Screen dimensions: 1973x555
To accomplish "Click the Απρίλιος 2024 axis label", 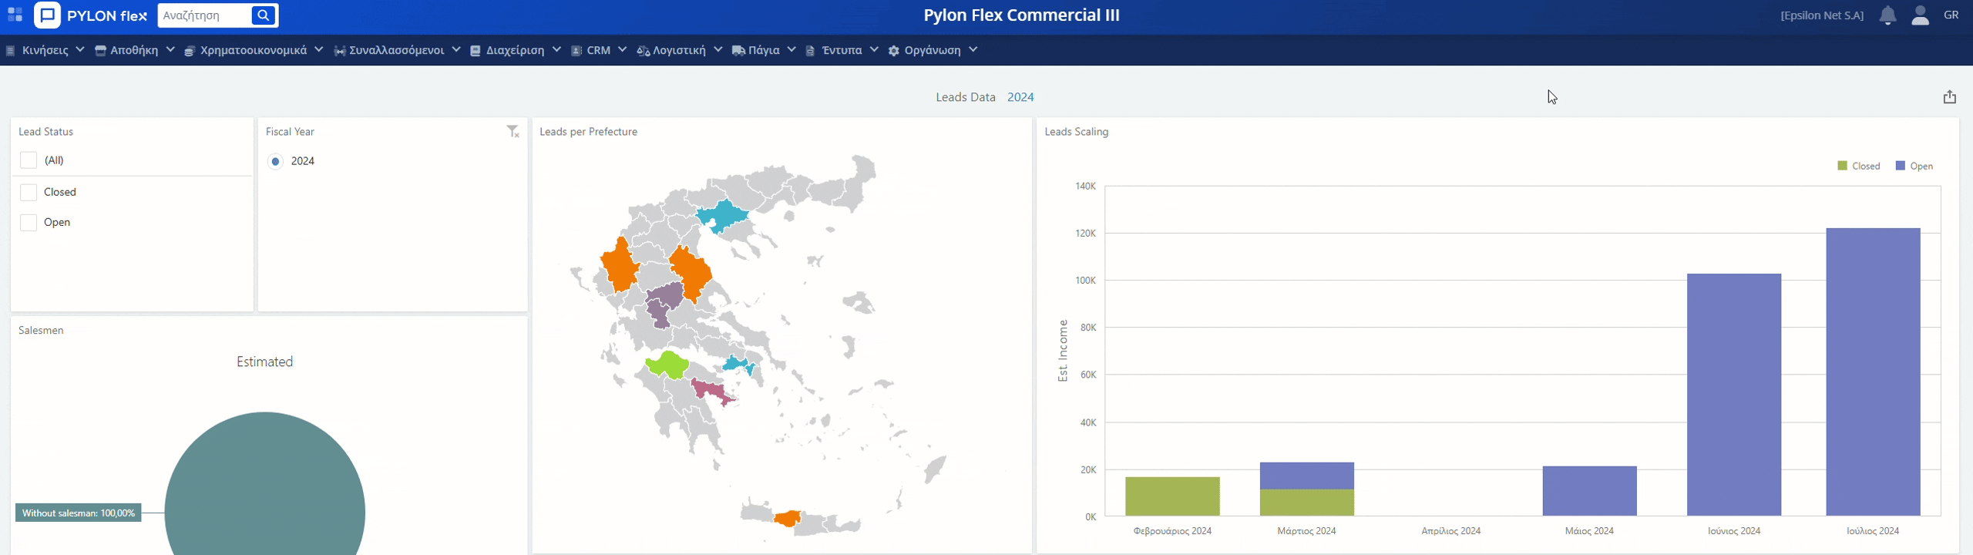I will (x=1450, y=531).
